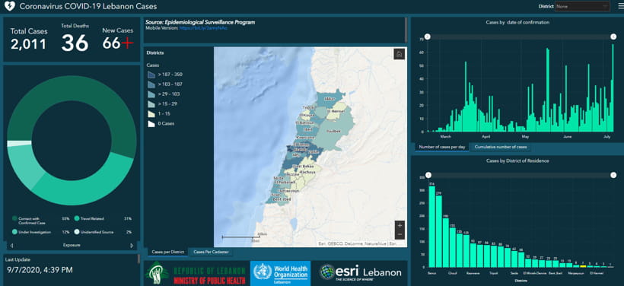624x286 pixels.
Task: Switch to Cases Per Cadaster tab
Action: [211, 253]
